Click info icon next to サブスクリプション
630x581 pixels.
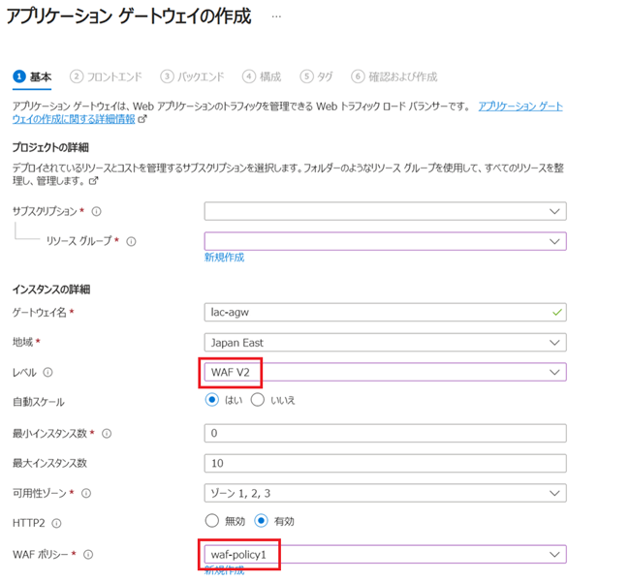coord(96,211)
